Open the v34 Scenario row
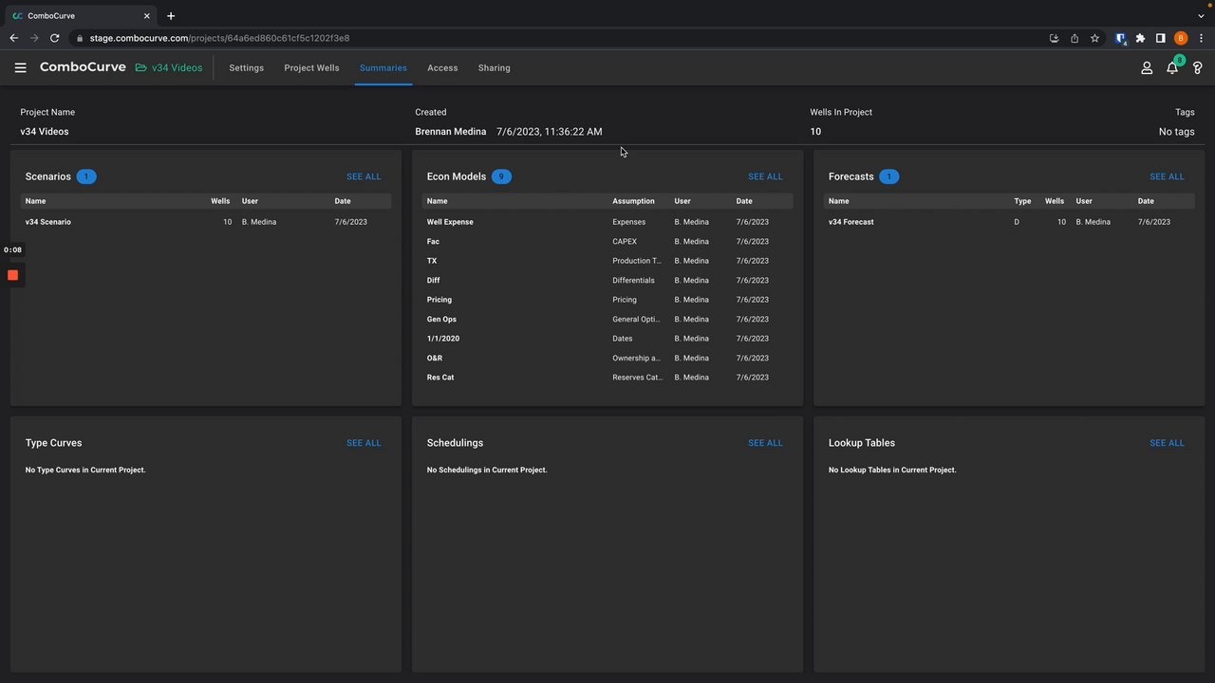Image resolution: width=1215 pixels, height=683 pixels. [206, 222]
